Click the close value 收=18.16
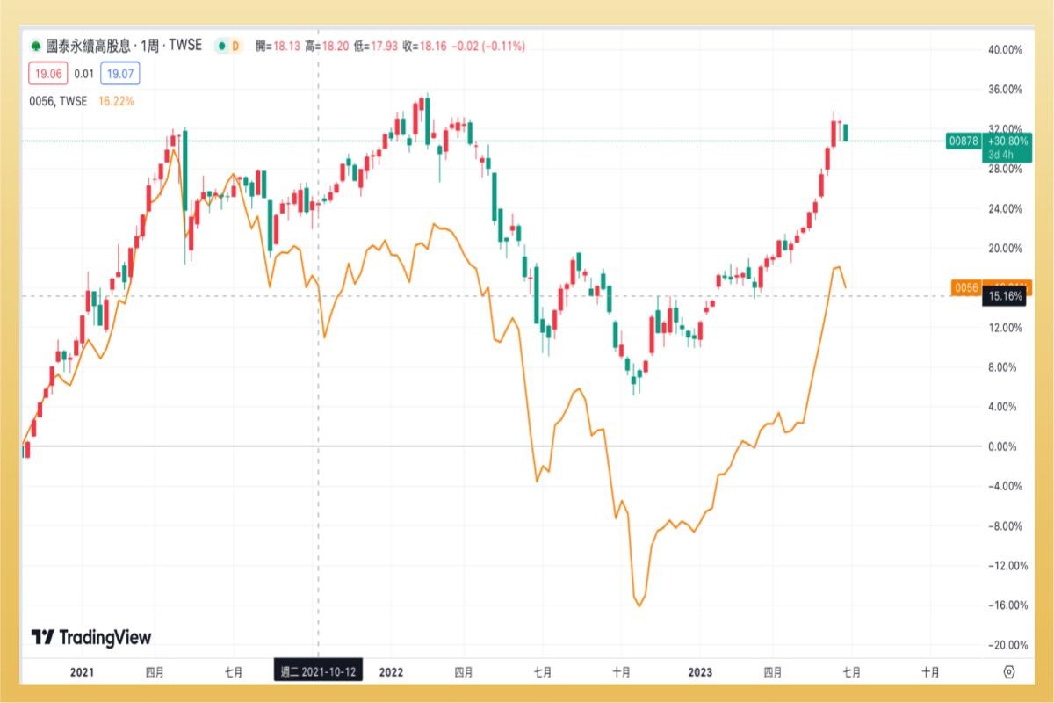Screen dimensions: 1054x703 (x=424, y=46)
